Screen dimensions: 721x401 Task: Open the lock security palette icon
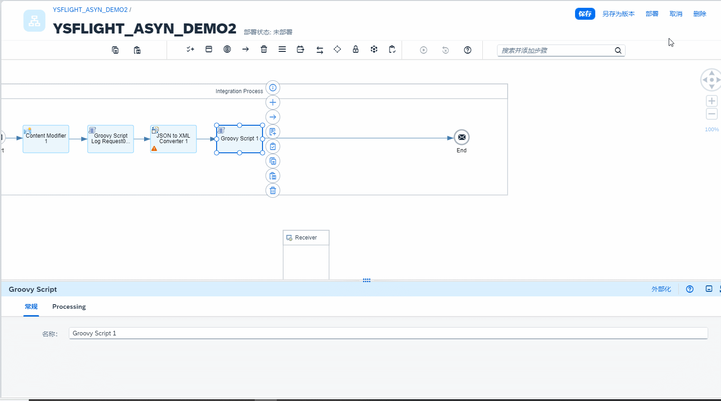(x=356, y=50)
